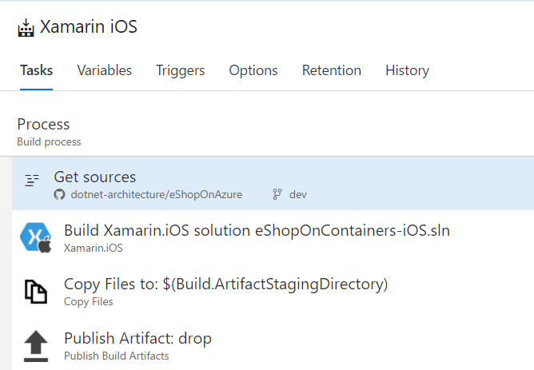Switch to the Tasks tab
534x370 pixels.
click(36, 70)
